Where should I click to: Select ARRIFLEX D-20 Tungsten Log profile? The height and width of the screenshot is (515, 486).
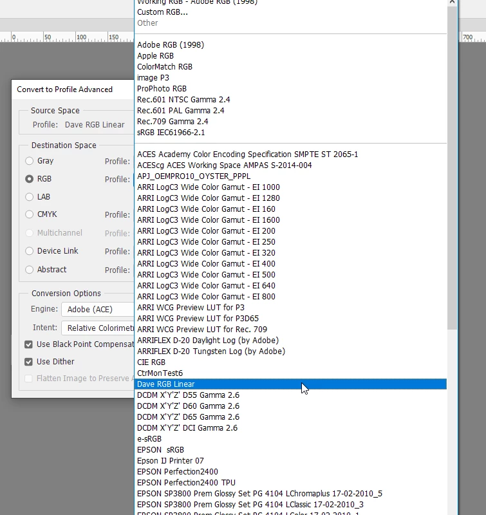click(290, 351)
